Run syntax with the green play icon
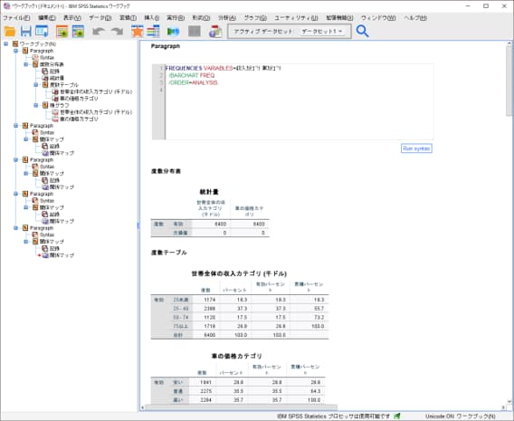Screen dimensions: 514x421 pyautogui.click(x=174, y=32)
